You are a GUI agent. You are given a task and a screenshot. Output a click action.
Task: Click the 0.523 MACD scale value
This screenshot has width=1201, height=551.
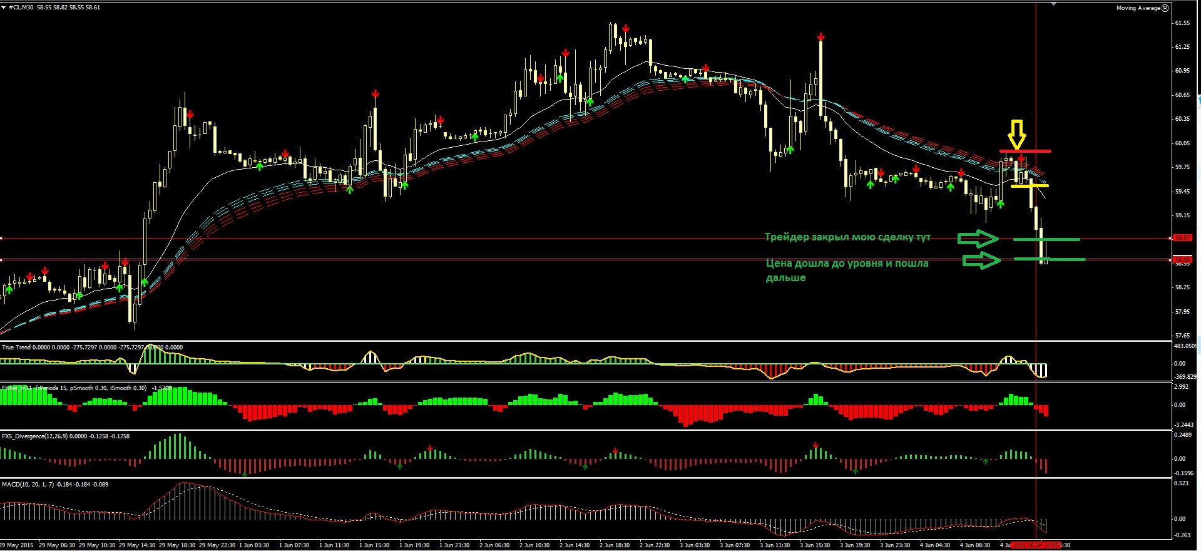pyautogui.click(x=1181, y=483)
